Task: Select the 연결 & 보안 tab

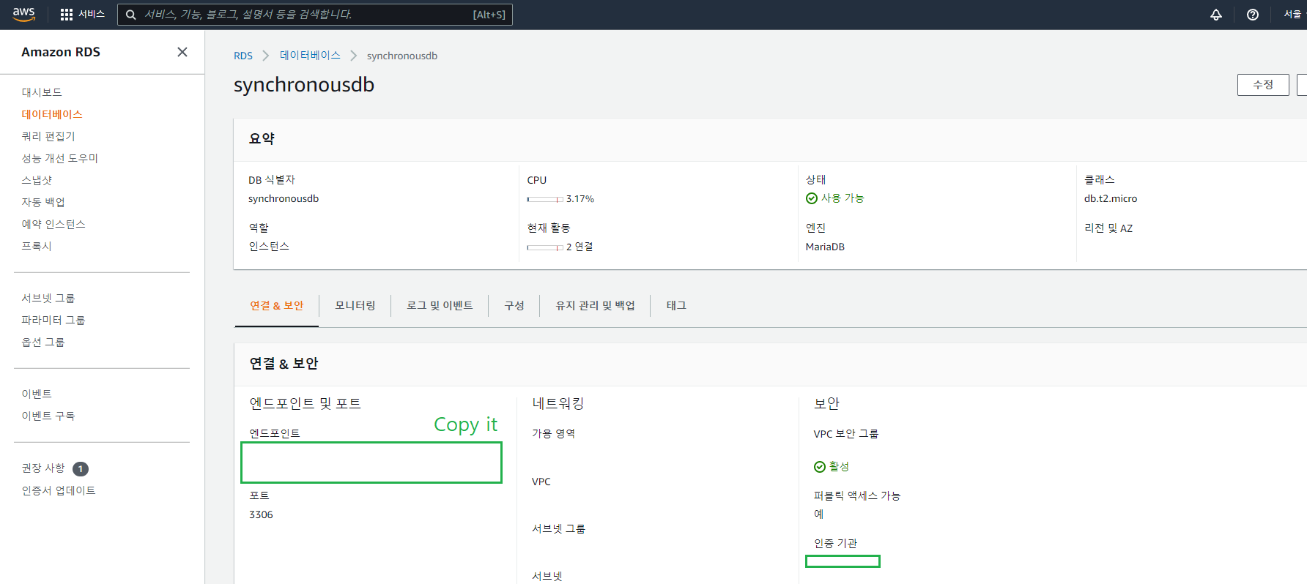Action: [277, 306]
